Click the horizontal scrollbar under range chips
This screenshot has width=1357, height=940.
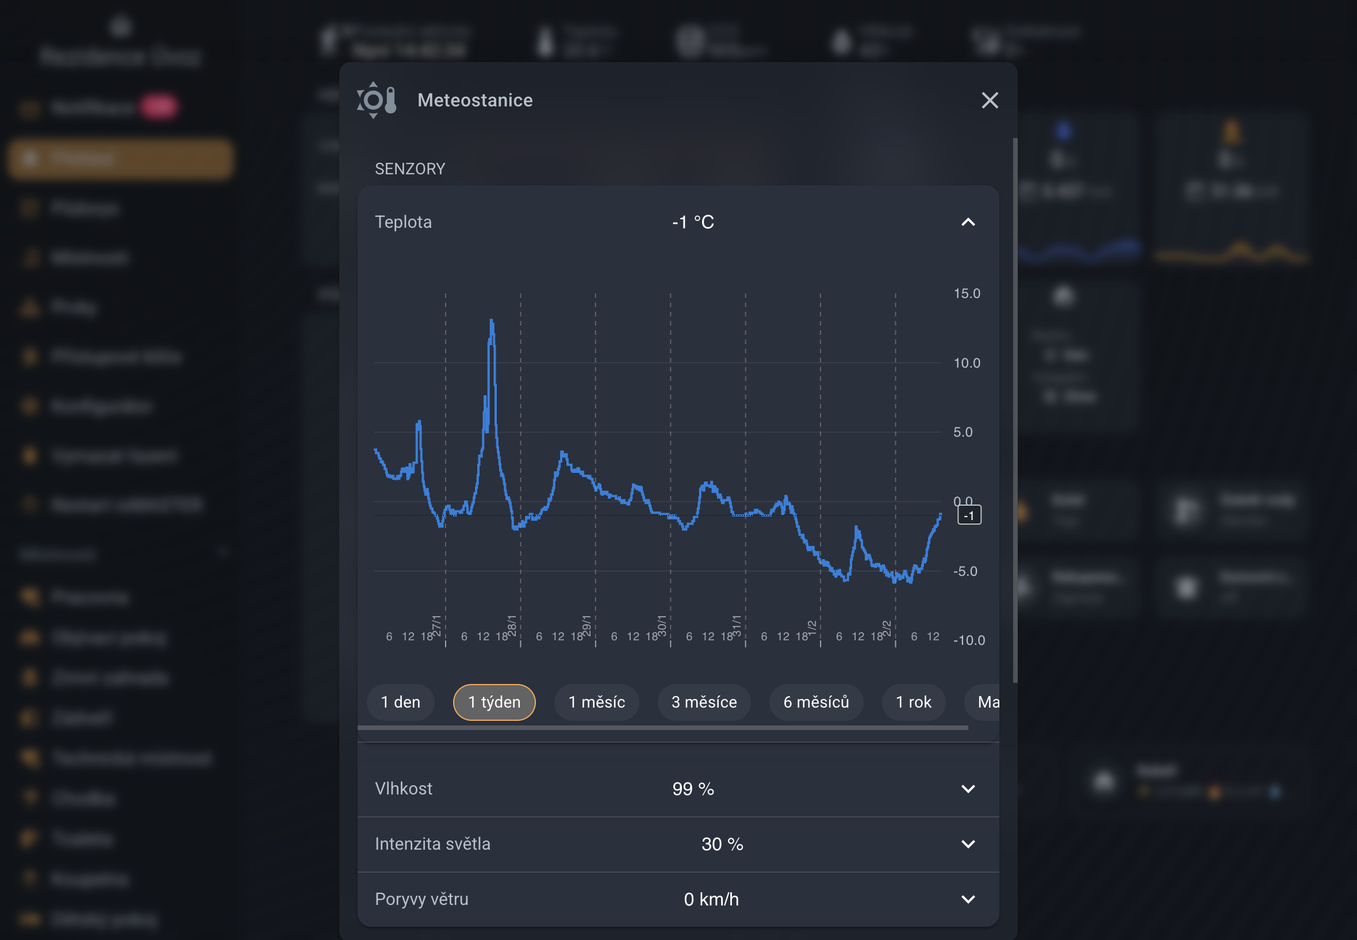662,728
